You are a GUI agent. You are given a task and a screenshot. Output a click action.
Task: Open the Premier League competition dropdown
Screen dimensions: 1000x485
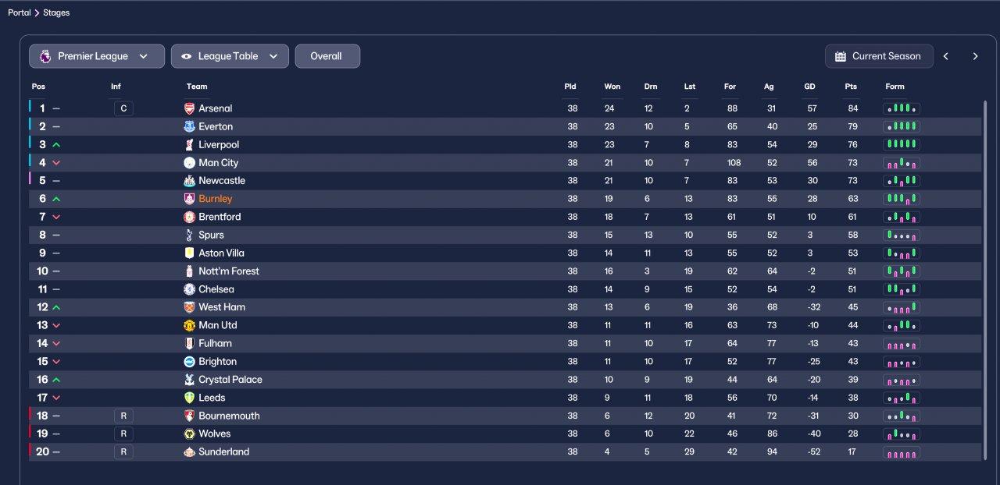97,56
